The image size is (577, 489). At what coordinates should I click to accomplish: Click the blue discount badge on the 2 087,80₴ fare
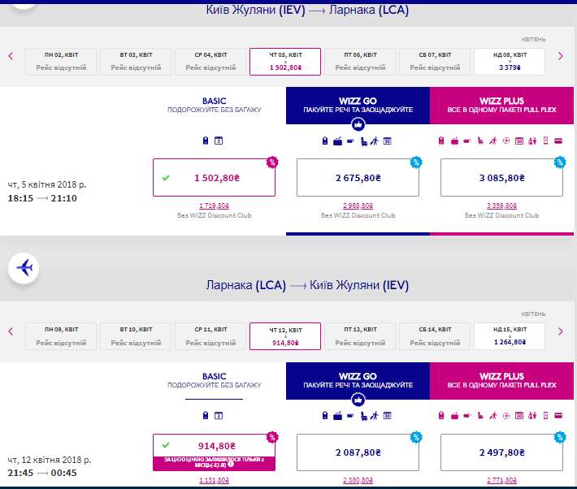click(416, 436)
